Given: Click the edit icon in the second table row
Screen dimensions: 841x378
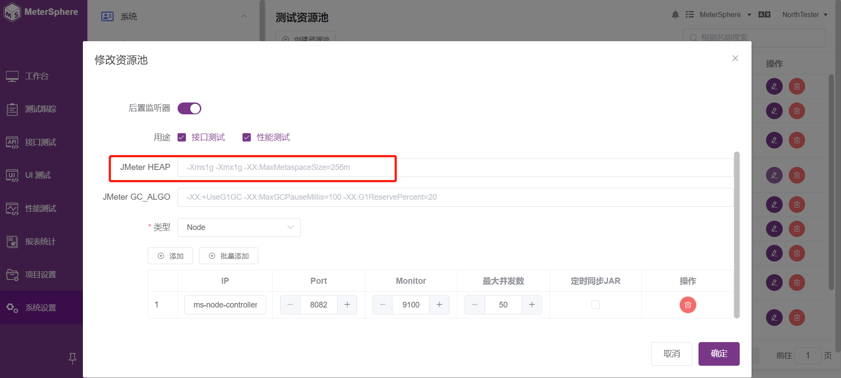Looking at the screenshot, I should (774, 111).
